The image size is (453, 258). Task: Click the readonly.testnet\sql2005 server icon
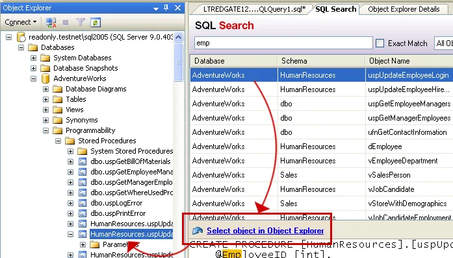click(x=21, y=37)
